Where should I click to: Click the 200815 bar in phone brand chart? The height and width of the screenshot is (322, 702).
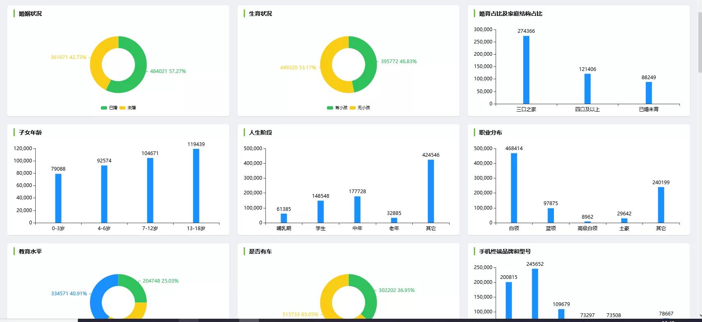coord(509,300)
